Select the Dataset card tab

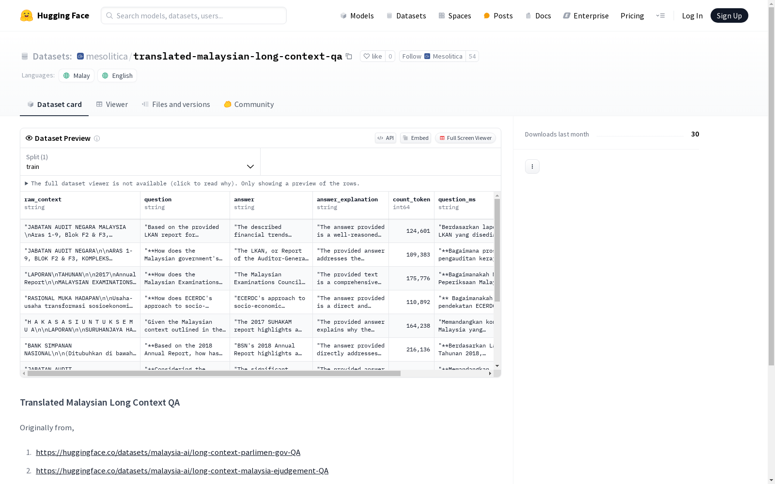coord(54,105)
